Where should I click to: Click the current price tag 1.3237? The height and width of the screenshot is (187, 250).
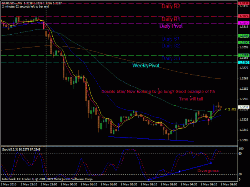[244, 107]
